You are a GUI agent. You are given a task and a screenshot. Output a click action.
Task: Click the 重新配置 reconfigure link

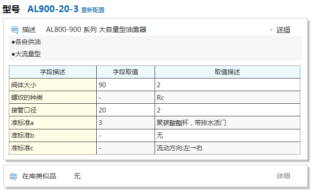(x=93, y=10)
